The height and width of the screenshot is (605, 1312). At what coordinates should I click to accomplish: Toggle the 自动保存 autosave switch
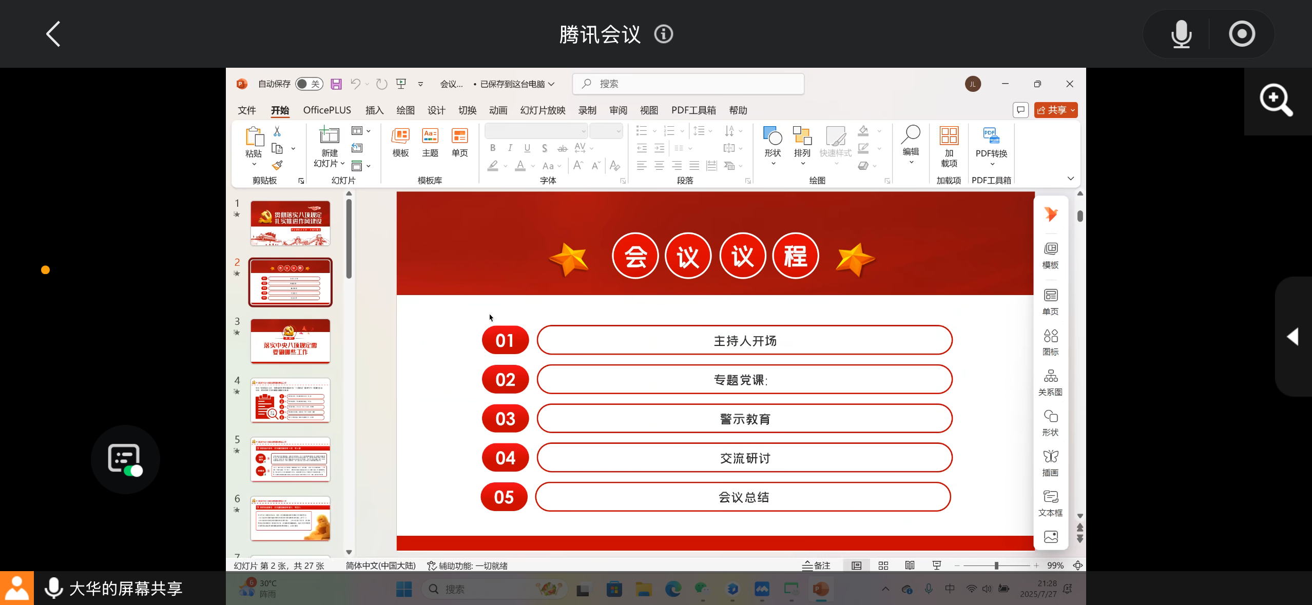click(x=309, y=84)
